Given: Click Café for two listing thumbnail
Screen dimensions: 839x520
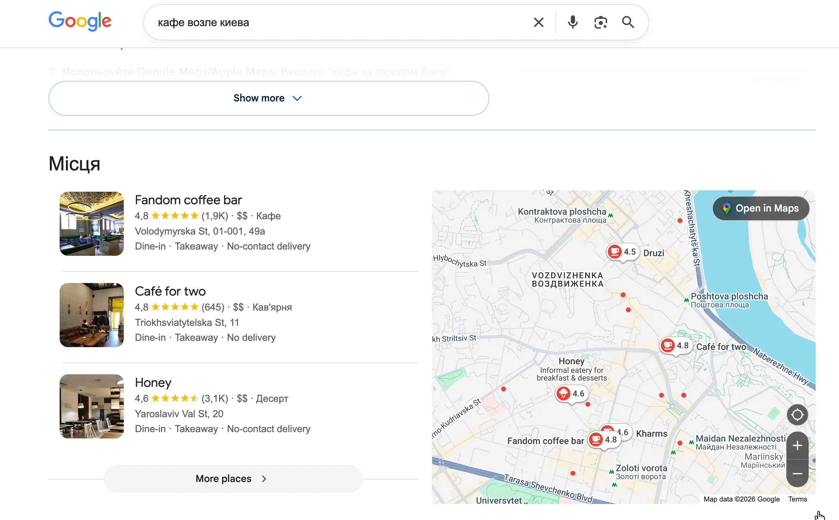Looking at the screenshot, I should pyautogui.click(x=92, y=315).
